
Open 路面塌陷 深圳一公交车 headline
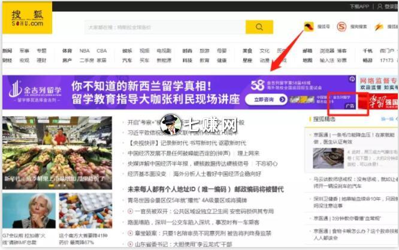point(194,222)
